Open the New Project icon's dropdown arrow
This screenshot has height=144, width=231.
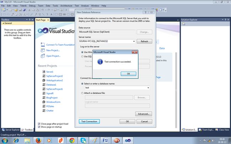click(7, 10)
